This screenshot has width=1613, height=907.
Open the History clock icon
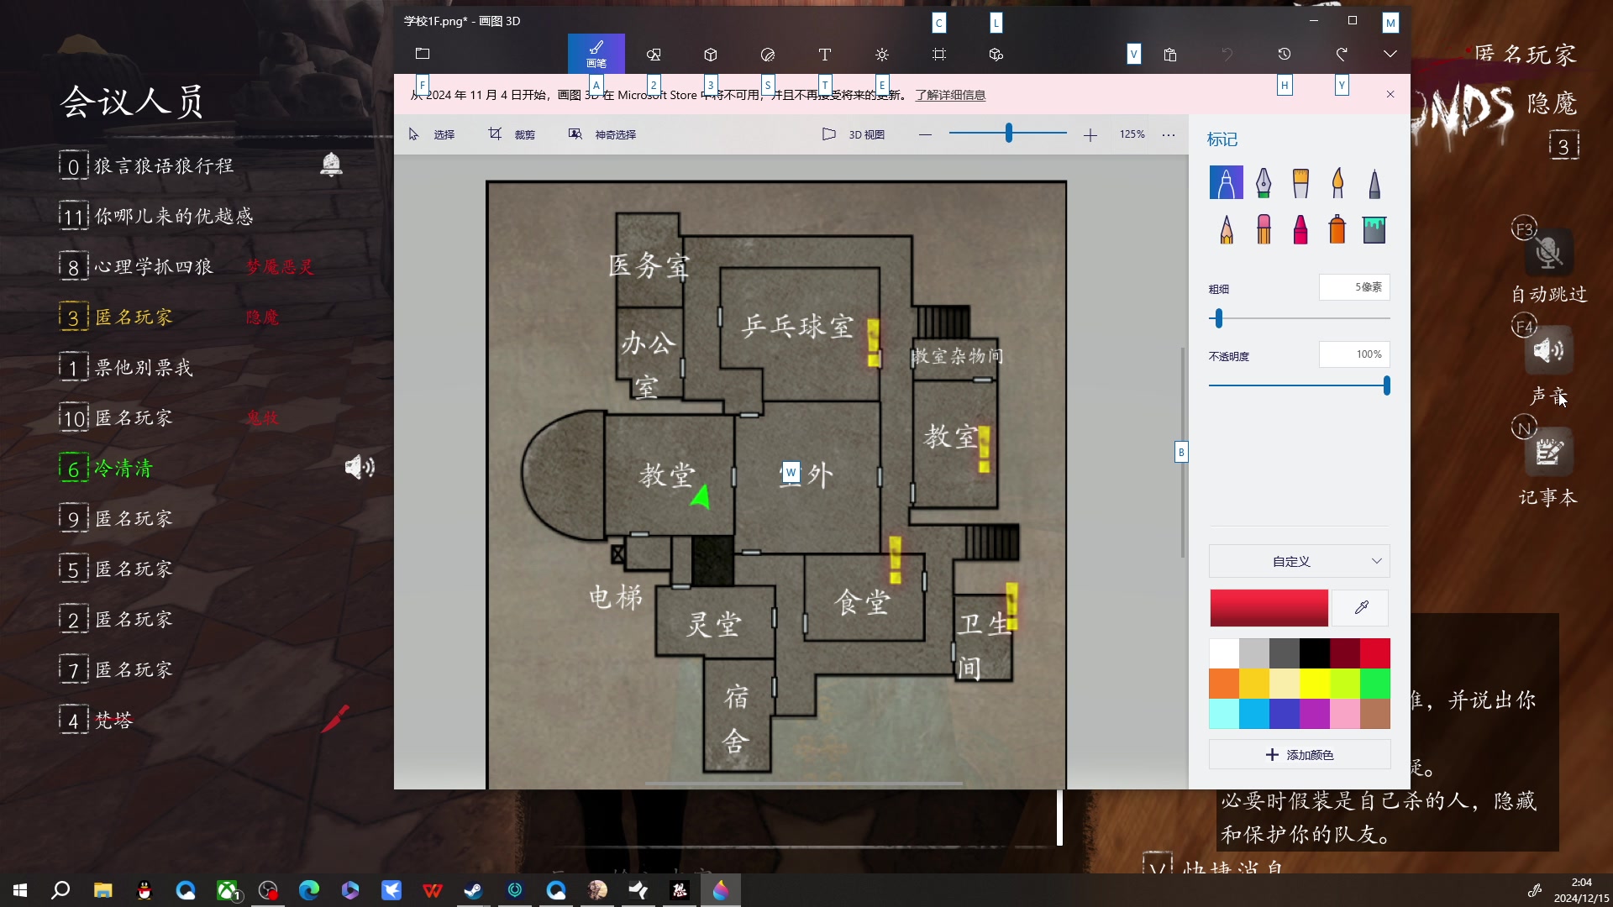point(1285,55)
